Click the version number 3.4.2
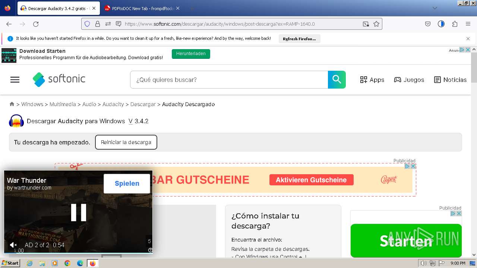 click(x=142, y=121)
